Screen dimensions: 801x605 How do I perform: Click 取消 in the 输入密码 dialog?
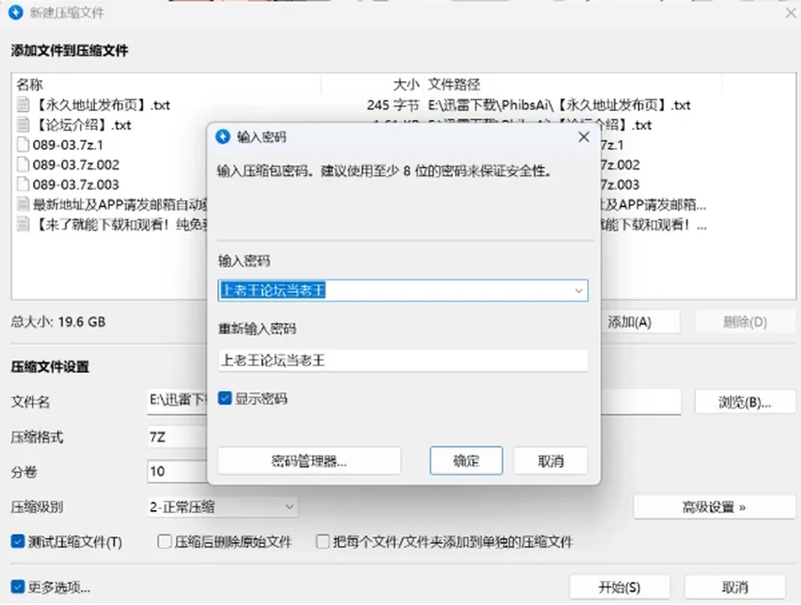(550, 461)
